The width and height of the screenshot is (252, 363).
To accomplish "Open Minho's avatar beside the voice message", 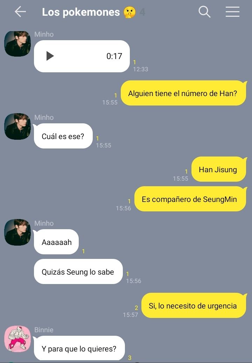I will point(17,44).
